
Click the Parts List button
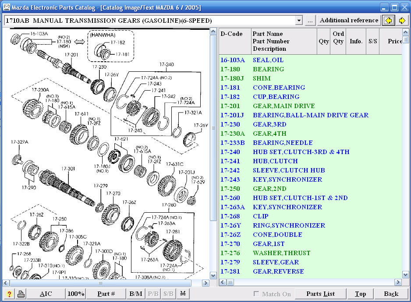click(321, 294)
